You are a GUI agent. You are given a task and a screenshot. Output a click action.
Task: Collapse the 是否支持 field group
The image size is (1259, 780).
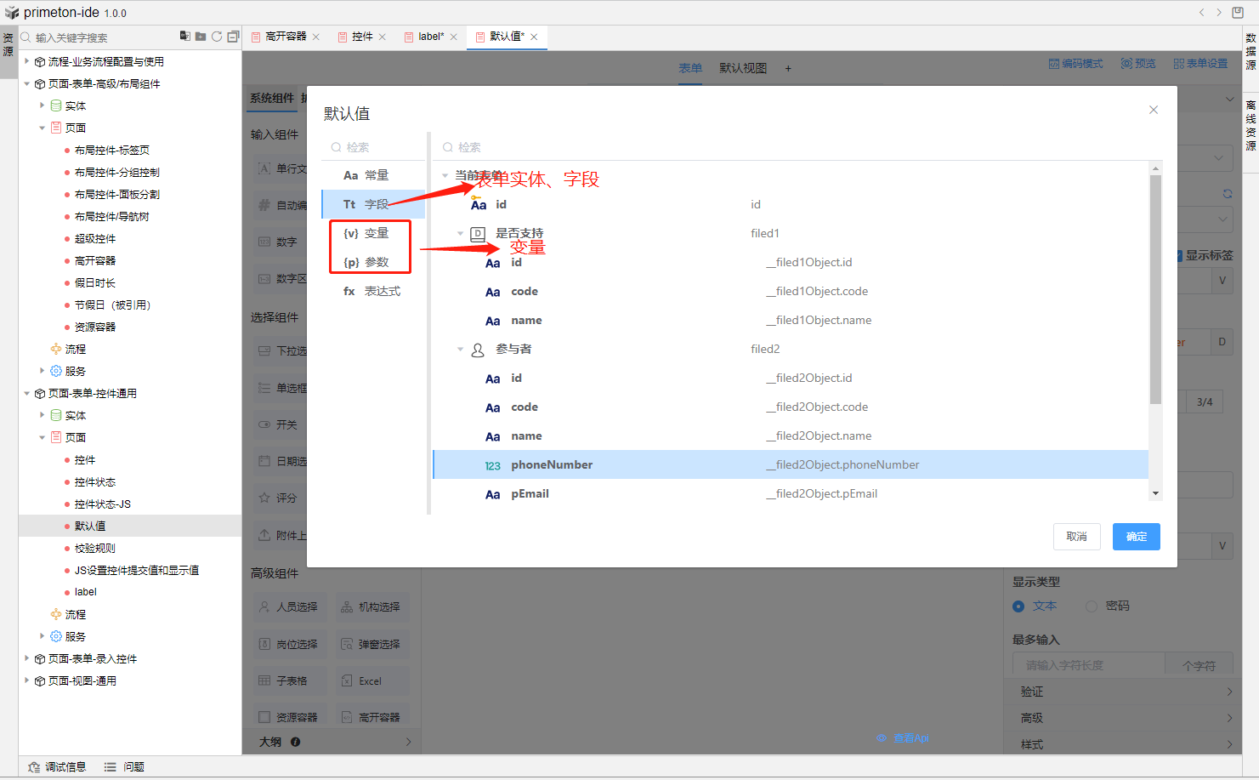click(x=461, y=233)
